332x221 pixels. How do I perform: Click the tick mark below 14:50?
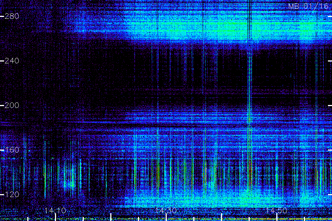[277, 217]
